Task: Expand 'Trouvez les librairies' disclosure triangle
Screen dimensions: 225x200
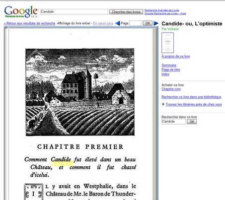Action: pyautogui.click(x=163, y=104)
